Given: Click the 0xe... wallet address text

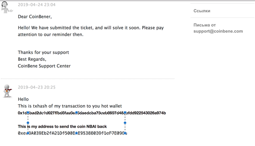Looking at the screenshot, I should coord(73,133).
